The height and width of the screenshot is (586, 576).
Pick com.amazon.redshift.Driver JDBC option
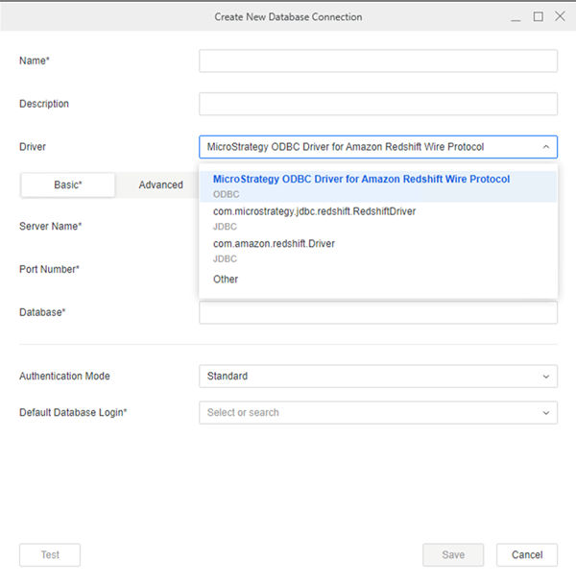[x=378, y=251]
